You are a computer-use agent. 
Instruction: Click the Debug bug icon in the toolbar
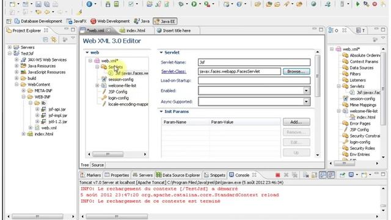[181, 4]
